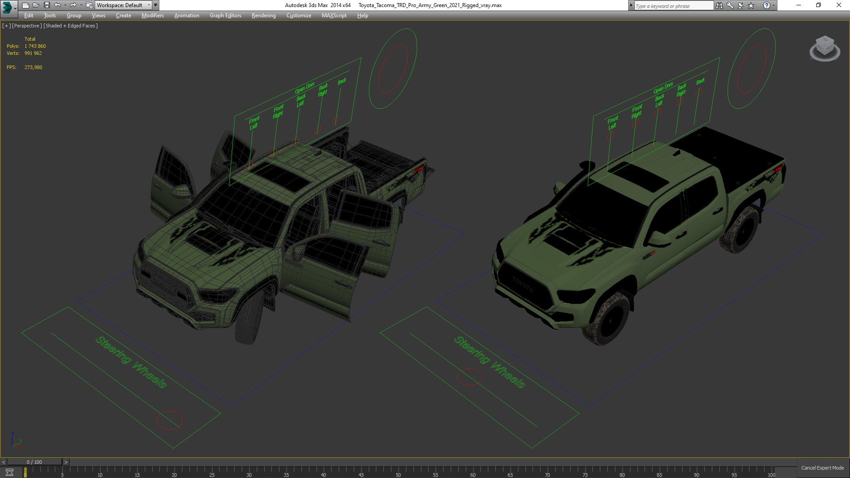Redo action with Redo arrow
This screenshot has width=850, height=478.
point(73,5)
